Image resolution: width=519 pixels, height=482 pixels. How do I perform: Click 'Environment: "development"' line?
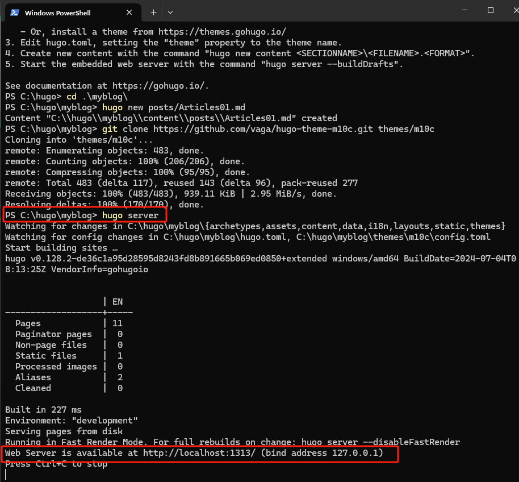(x=72, y=421)
